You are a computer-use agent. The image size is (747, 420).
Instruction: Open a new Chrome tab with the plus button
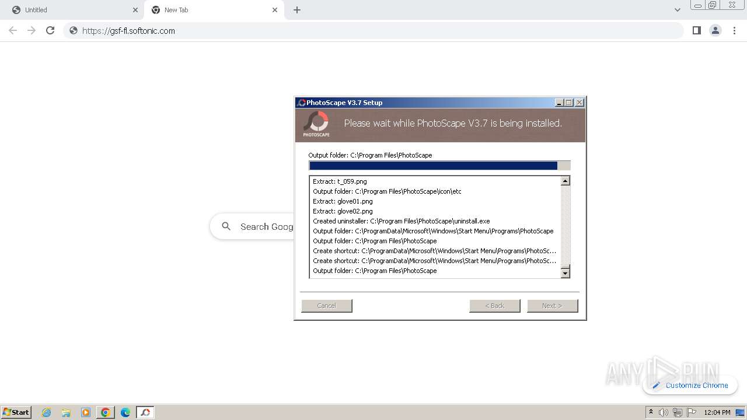(x=297, y=10)
